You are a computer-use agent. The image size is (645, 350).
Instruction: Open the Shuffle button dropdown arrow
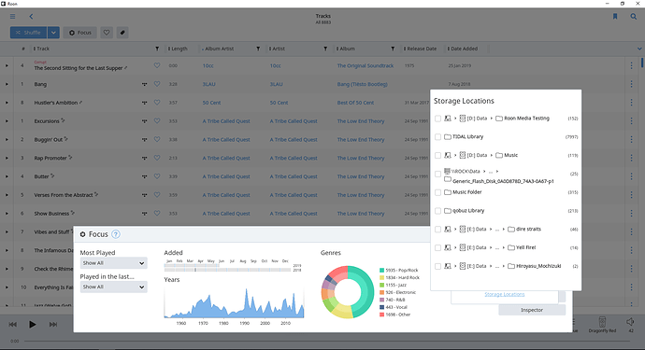(53, 33)
